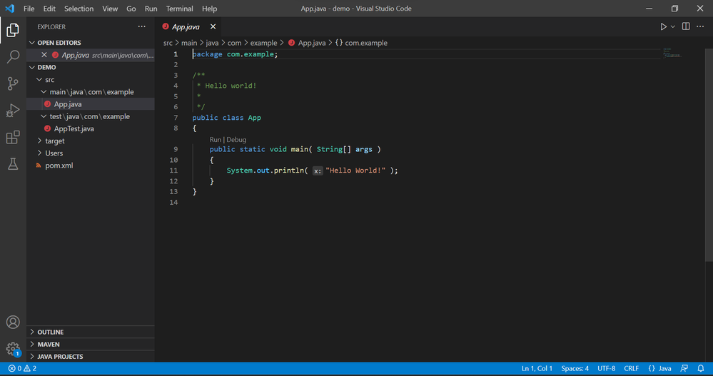Click the errors count in status bar

click(14, 368)
